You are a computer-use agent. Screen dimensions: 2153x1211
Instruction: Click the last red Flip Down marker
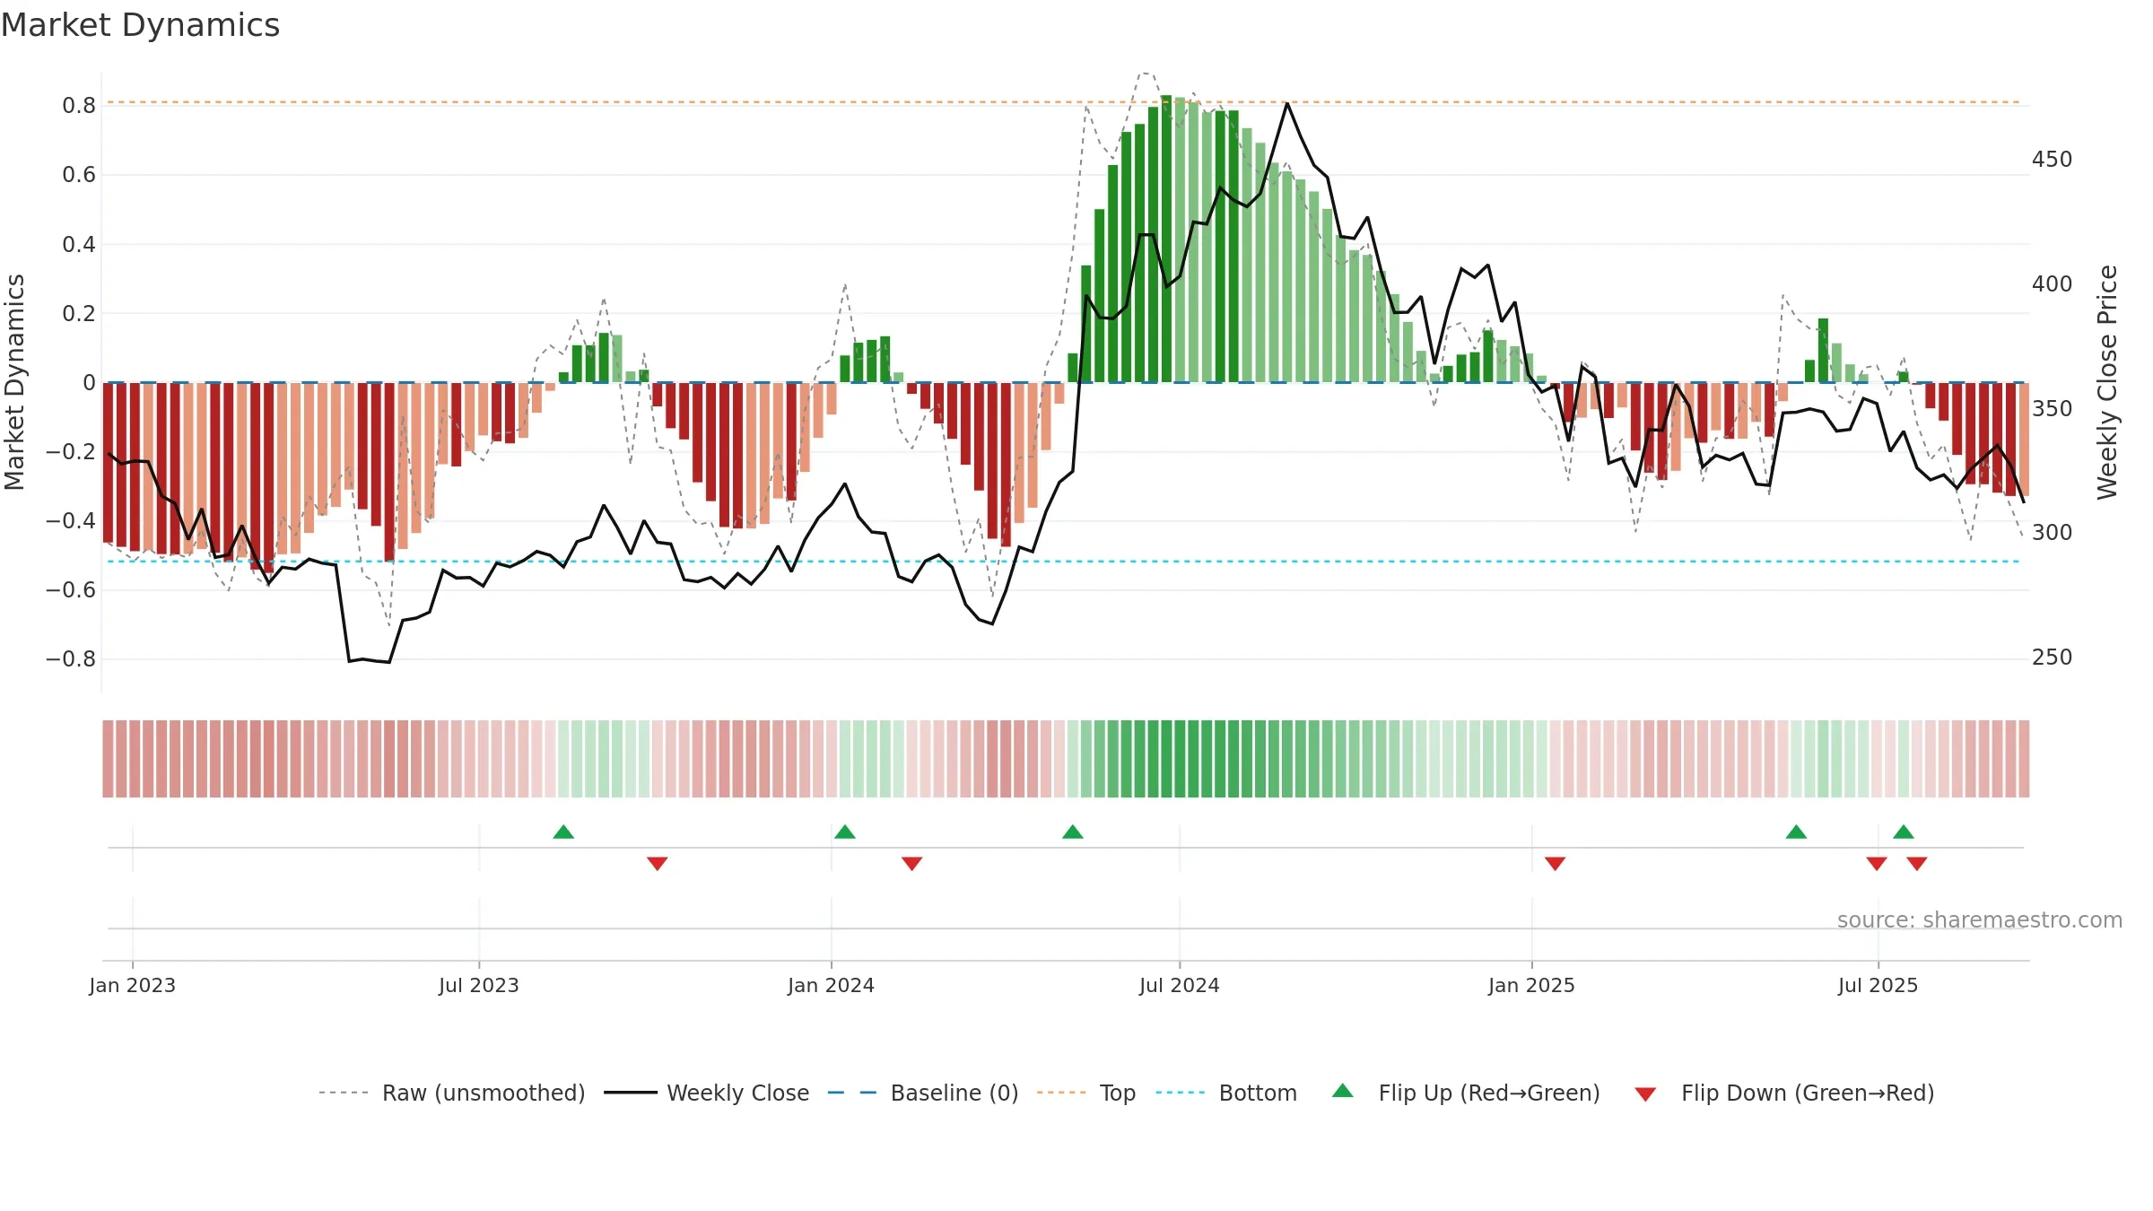(x=1917, y=864)
